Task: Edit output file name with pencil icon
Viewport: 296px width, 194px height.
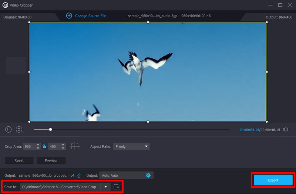Action: [79, 176]
